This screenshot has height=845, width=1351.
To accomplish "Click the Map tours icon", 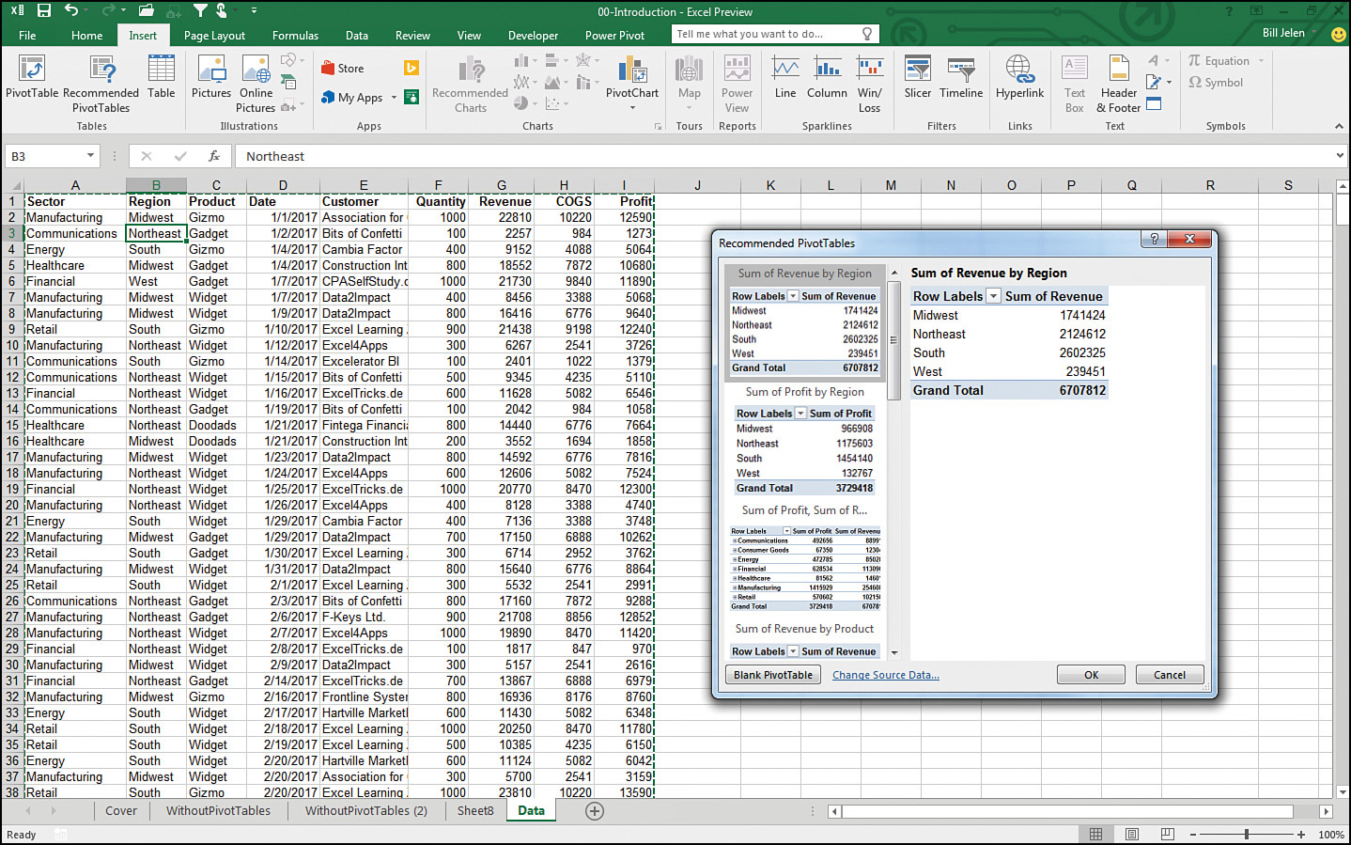I will click(x=690, y=81).
